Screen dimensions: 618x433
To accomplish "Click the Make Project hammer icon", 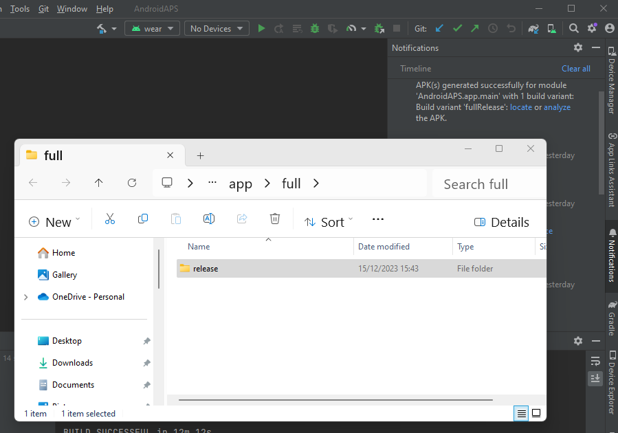I will 102,28.
